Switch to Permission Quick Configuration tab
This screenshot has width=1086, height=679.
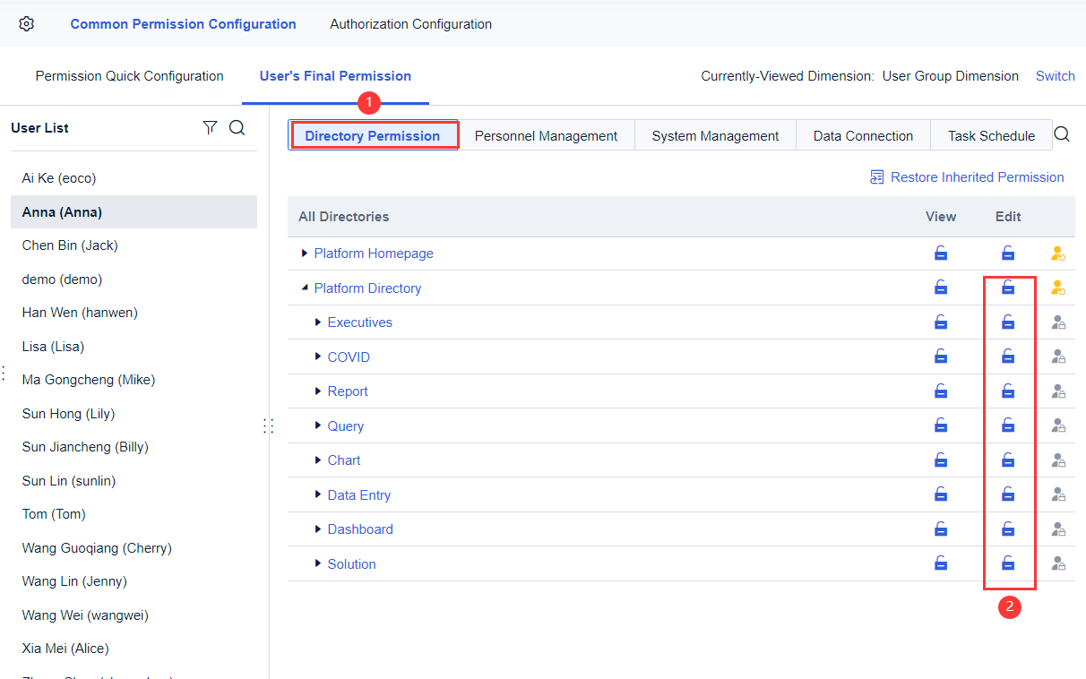point(130,76)
